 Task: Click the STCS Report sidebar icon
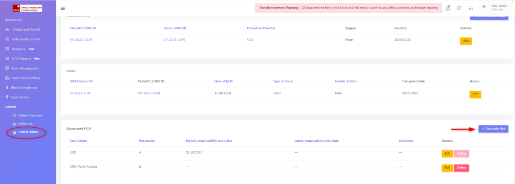point(7,59)
